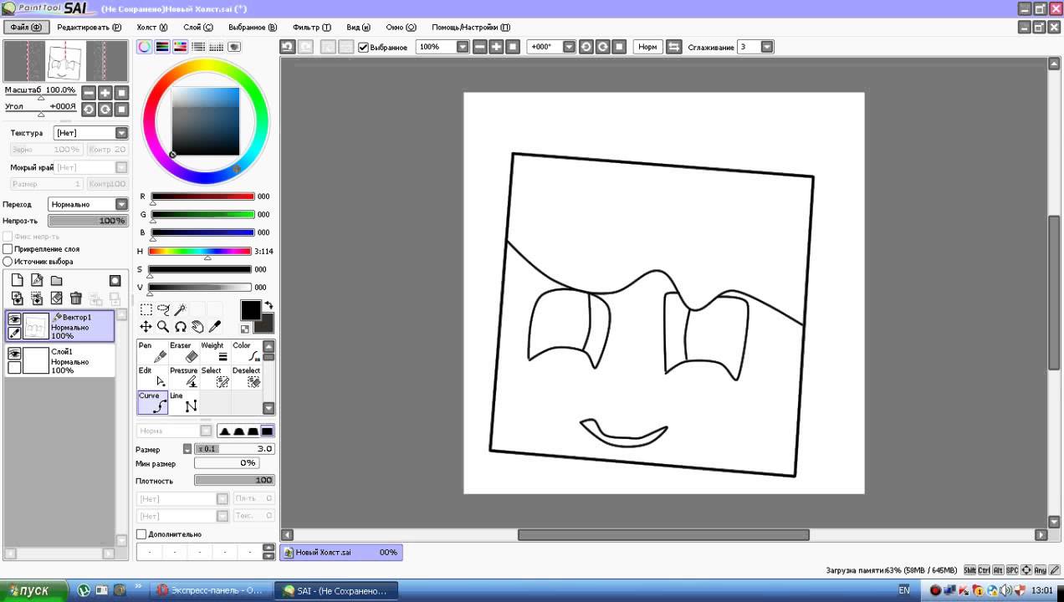Pick the move layer tool

[146, 327]
